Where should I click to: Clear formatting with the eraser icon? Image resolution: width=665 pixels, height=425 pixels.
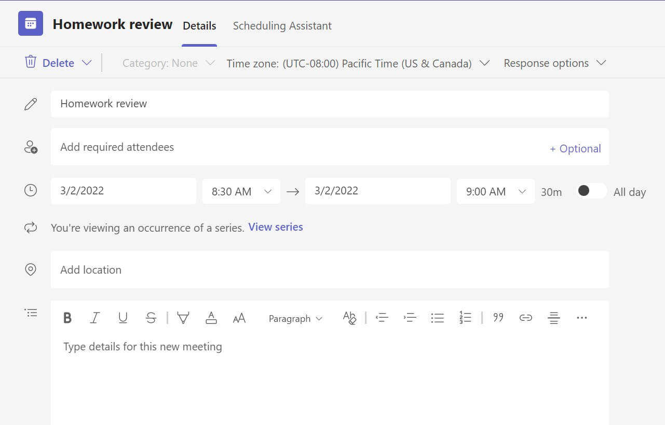point(349,318)
